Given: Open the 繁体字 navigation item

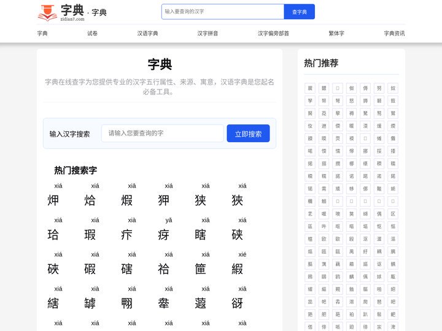Looking at the screenshot, I should click(336, 33).
